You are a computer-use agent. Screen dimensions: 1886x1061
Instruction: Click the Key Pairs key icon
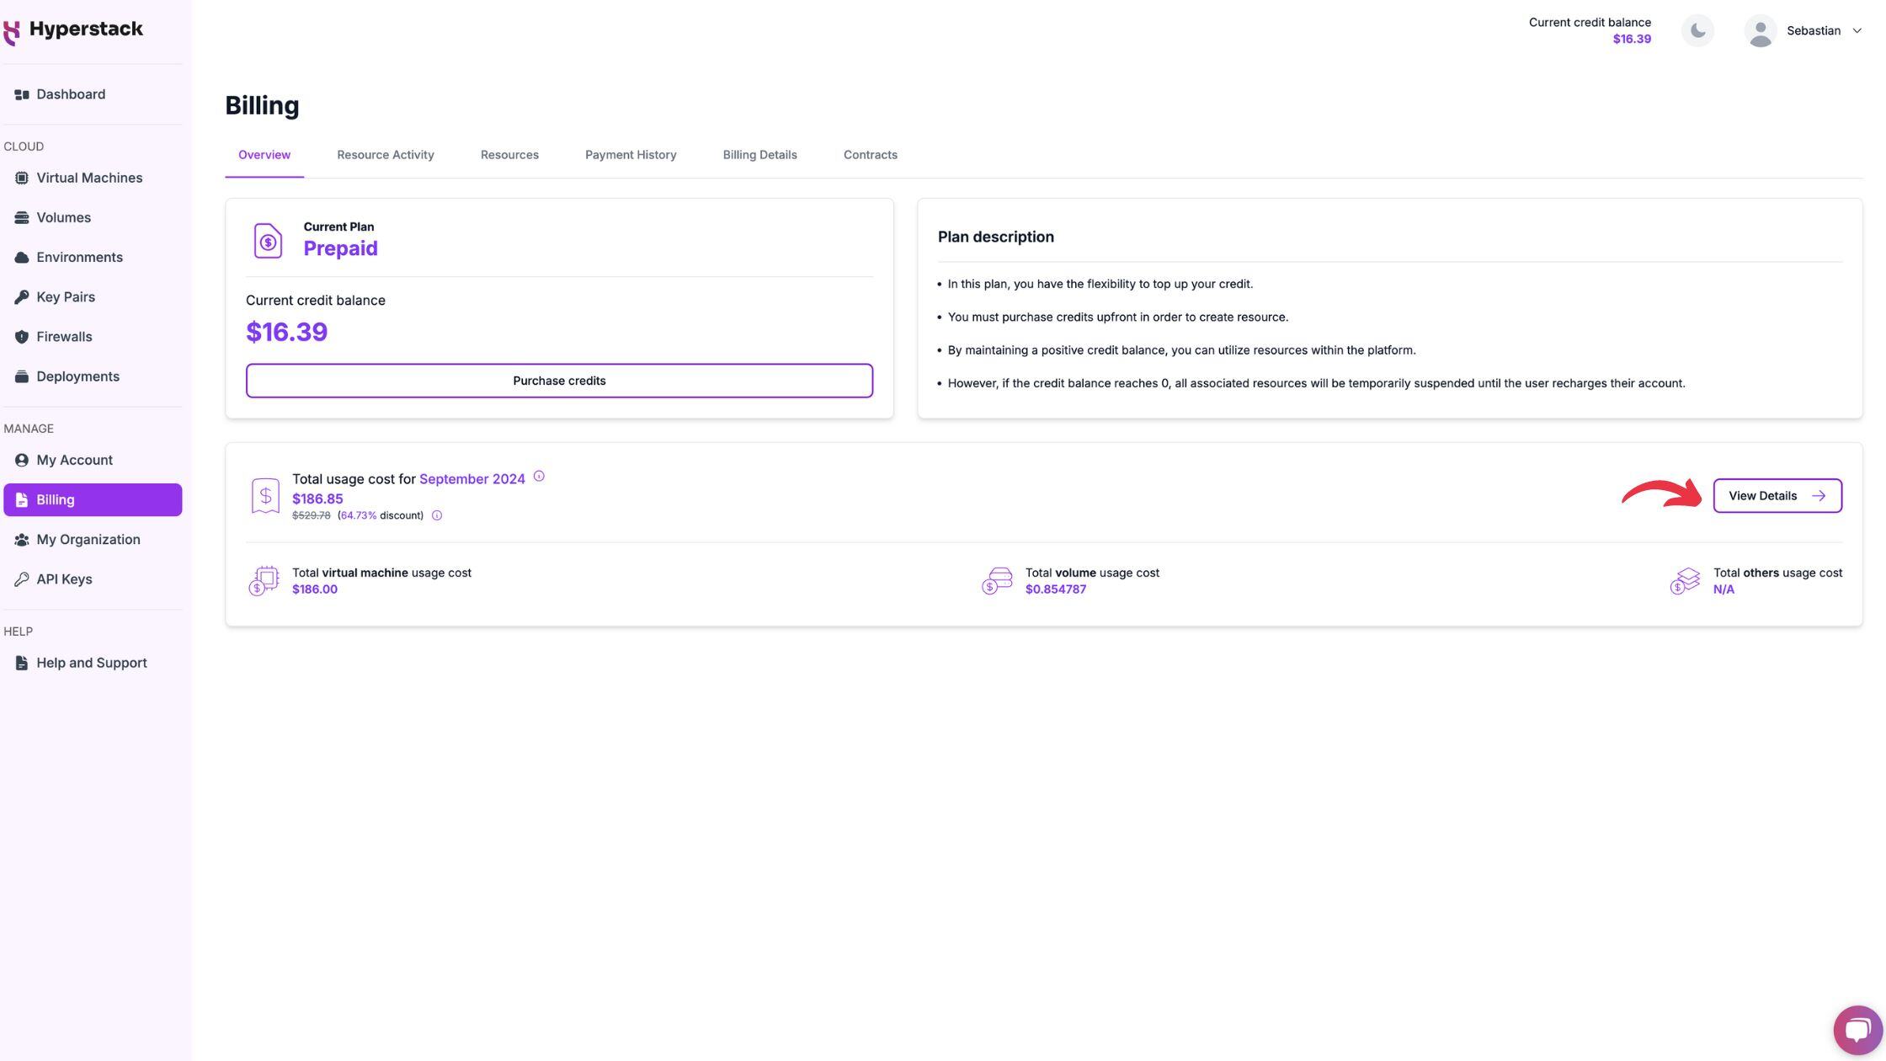tap(22, 297)
